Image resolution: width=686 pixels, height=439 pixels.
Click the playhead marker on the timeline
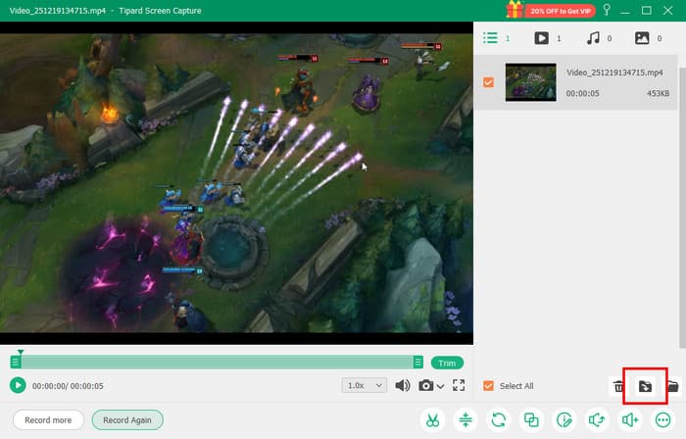coord(21,352)
